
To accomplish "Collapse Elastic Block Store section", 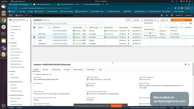I will point(9,82).
